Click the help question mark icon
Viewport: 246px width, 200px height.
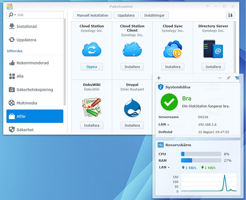coord(207,7)
